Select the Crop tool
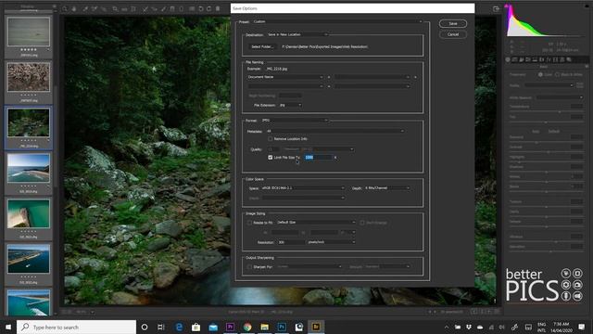The height and width of the screenshot is (334, 593). point(115,8)
